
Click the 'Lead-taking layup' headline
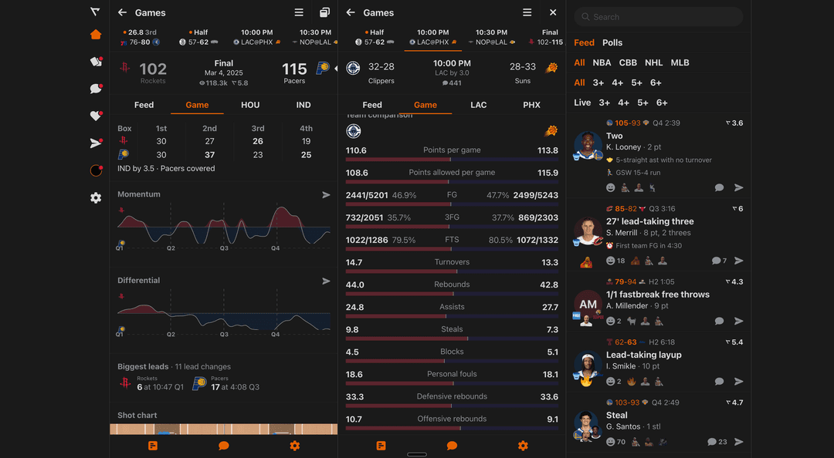click(643, 355)
